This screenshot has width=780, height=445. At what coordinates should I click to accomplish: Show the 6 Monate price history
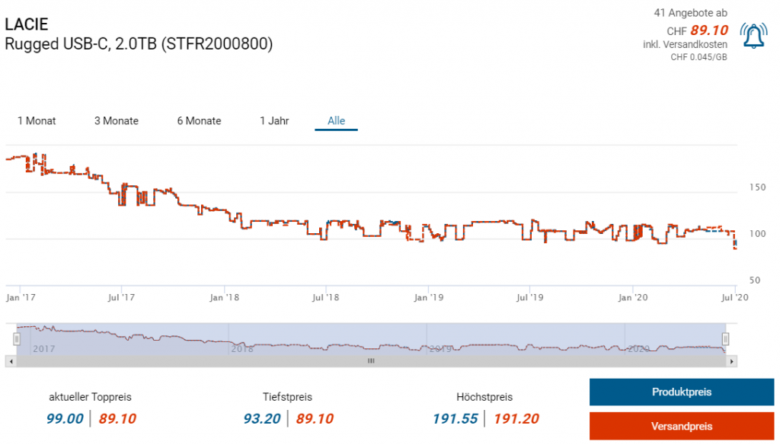click(x=199, y=120)
